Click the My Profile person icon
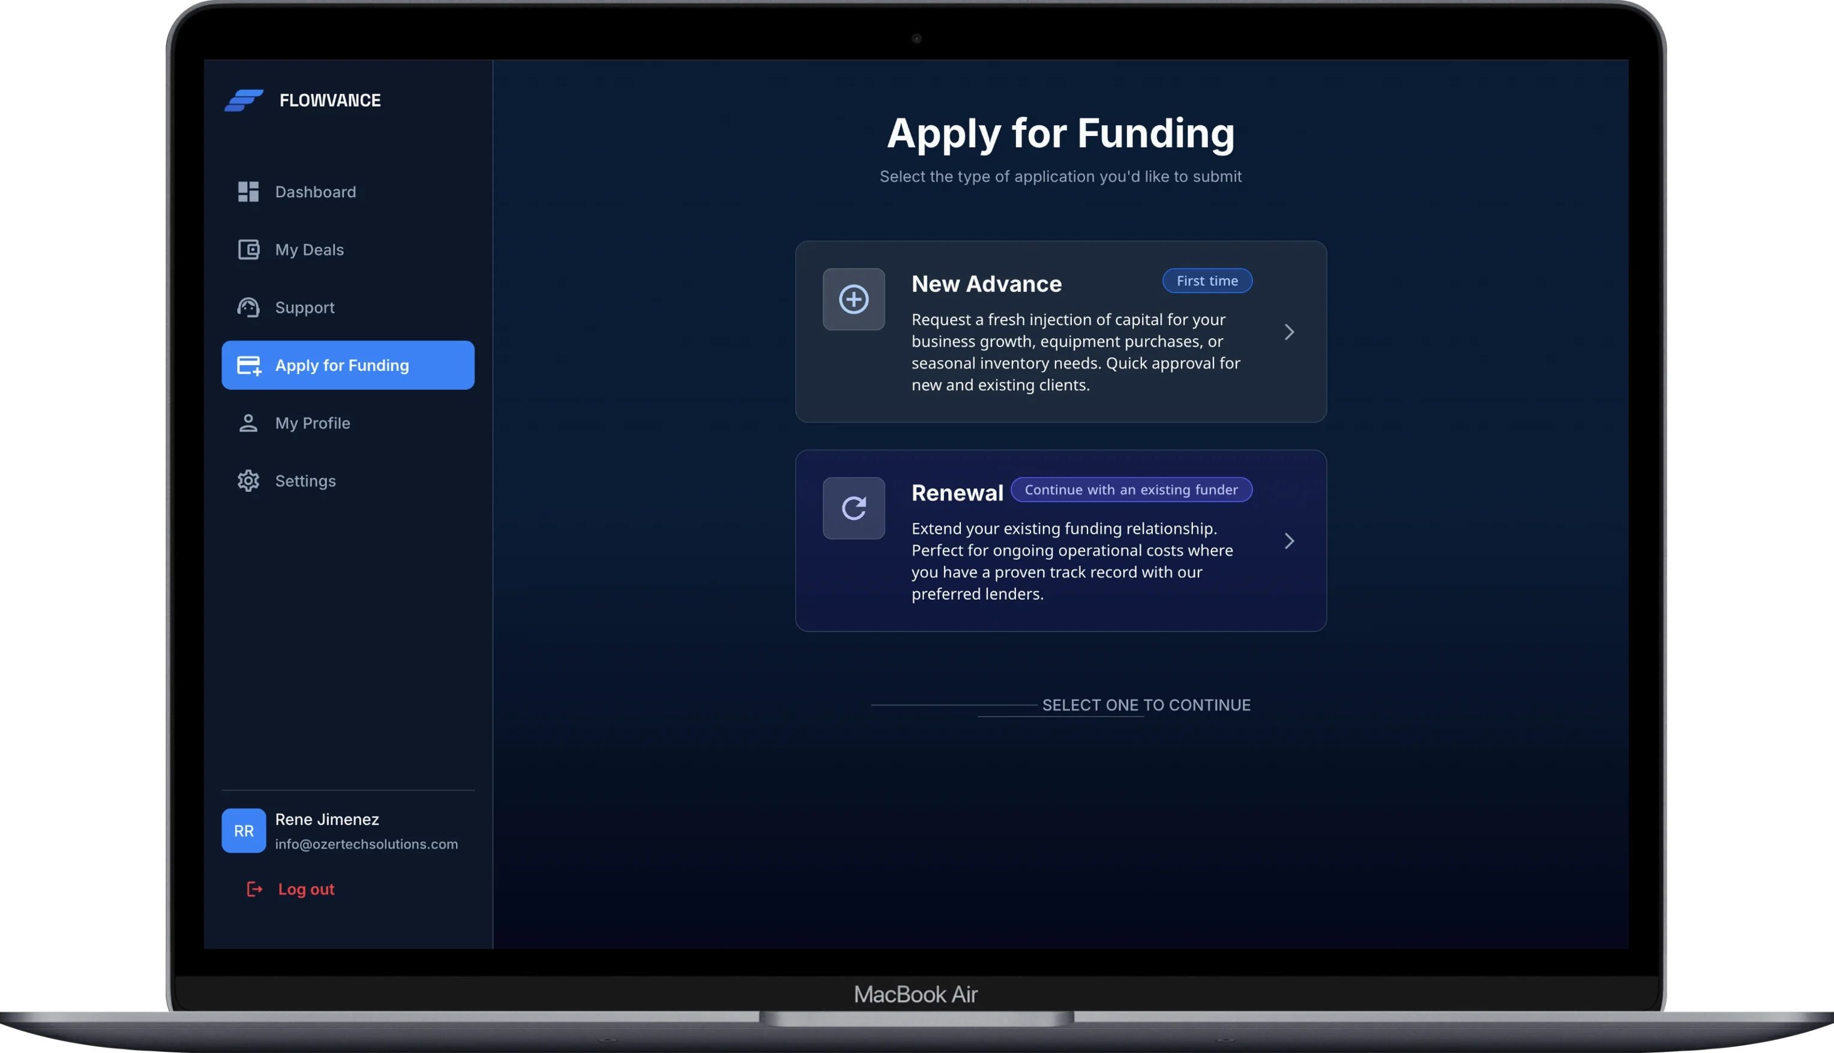The width and height of the screenshot is (1834, 1053). tap(248, 423)
